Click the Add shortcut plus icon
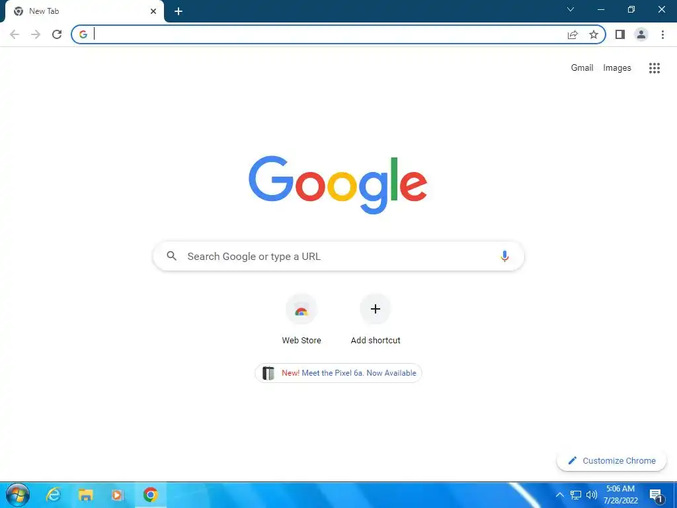Viewport: 677px width, 508px height. point(376,309)
